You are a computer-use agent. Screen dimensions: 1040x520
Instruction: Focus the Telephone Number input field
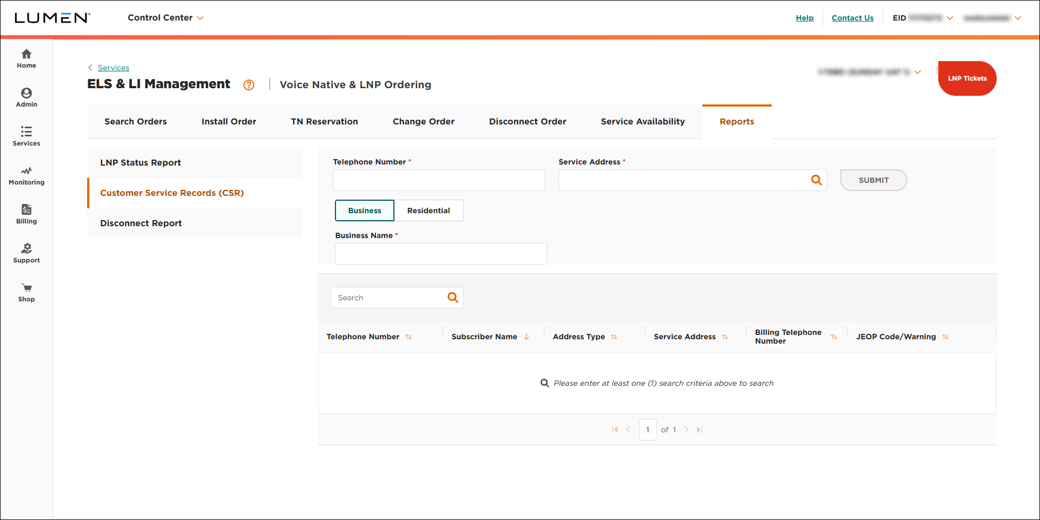coord(439,180)
